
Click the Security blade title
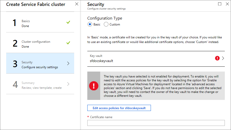tap(96, 4)
